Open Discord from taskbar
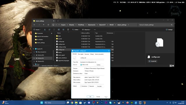Screen dimensions: 186x105 coord(89,103)
